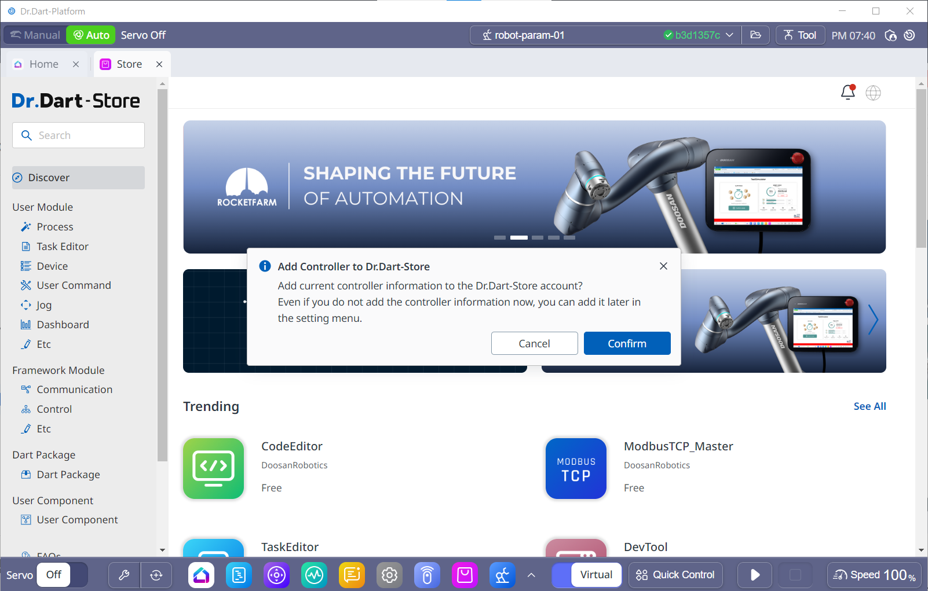Click the See All link
The width and height of the screenshot is (928, 591).
point(869,406)
